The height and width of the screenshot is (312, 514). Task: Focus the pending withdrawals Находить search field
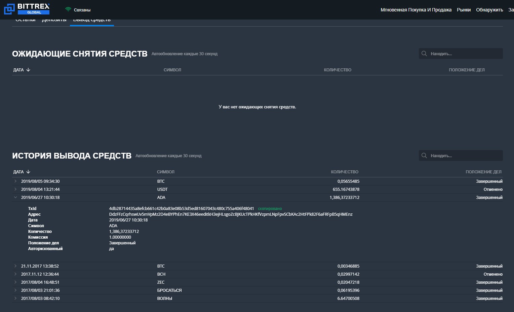pos(461,54)
